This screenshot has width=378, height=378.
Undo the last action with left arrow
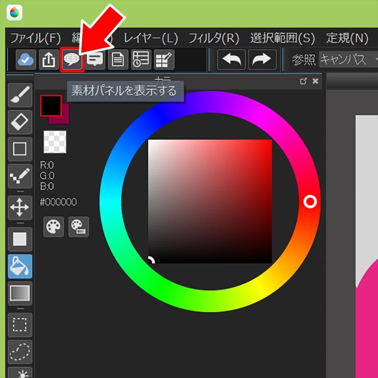click(232, 59)
